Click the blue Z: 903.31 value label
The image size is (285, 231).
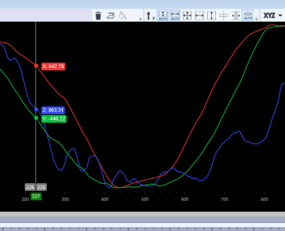pos(53,110)
